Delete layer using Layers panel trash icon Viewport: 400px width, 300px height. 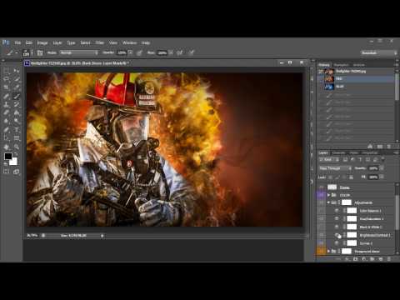[x=389, y=259]
